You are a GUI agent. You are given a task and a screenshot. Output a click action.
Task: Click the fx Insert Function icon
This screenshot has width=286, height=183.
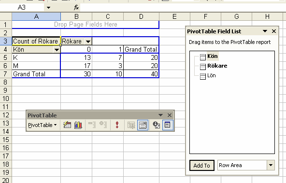[x=76, y=7]
